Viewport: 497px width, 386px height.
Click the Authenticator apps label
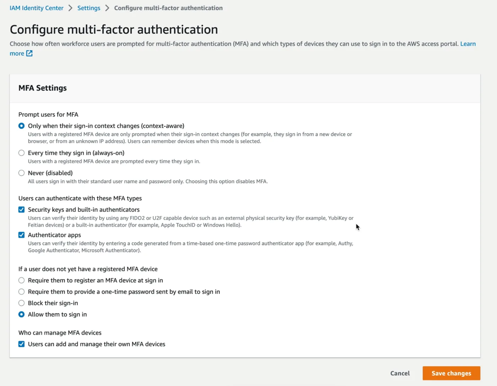point(54,235)
